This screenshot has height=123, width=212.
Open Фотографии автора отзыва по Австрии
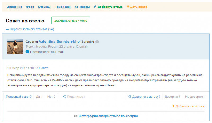[x=108, y=116]
